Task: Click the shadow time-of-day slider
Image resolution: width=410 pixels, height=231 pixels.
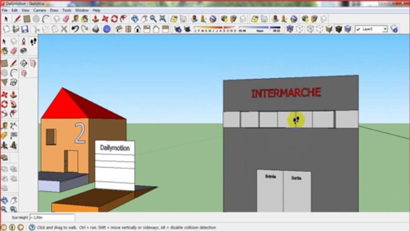Action: coord(260,29)
